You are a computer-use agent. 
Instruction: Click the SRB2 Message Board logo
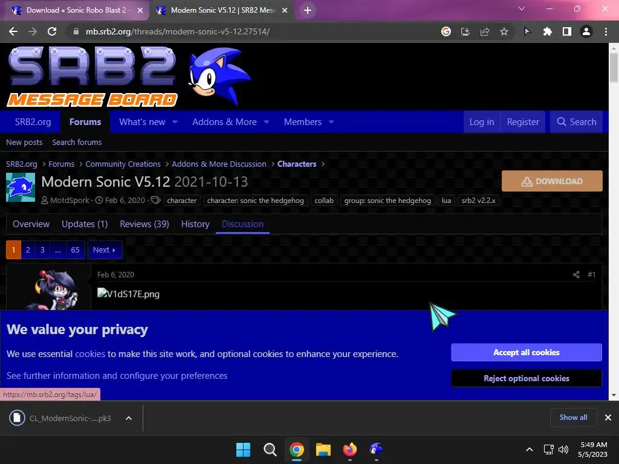92,76
